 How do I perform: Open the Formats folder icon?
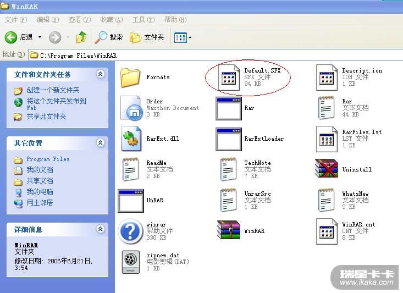[x=130, y=78]
